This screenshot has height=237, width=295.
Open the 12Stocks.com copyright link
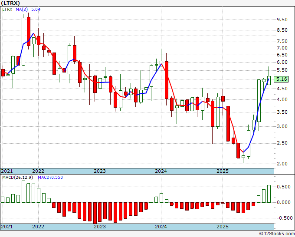coord(277,234)
